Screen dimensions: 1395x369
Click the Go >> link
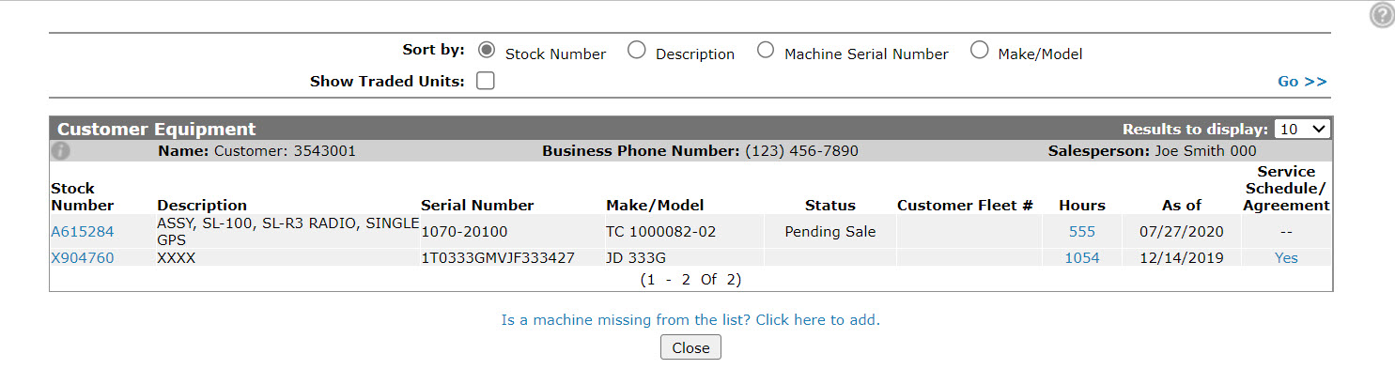tap(1302, 82)
